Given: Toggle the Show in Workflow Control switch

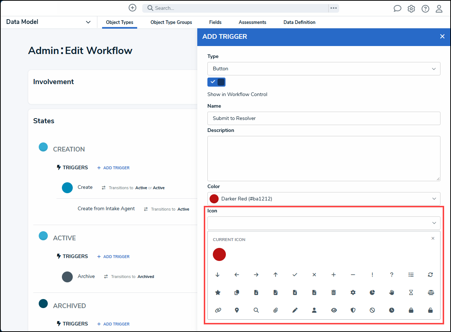Looking at the screenshot, I should [x=216, y=82].
